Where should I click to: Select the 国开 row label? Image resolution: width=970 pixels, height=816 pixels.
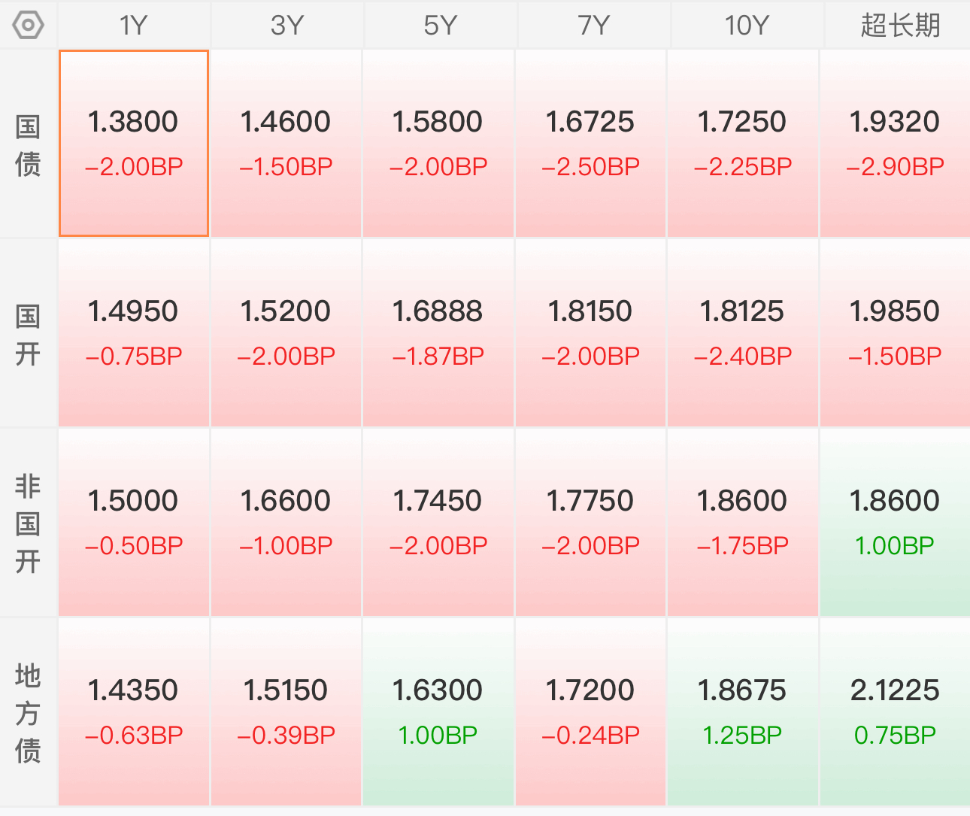click(x=28, y=334)
